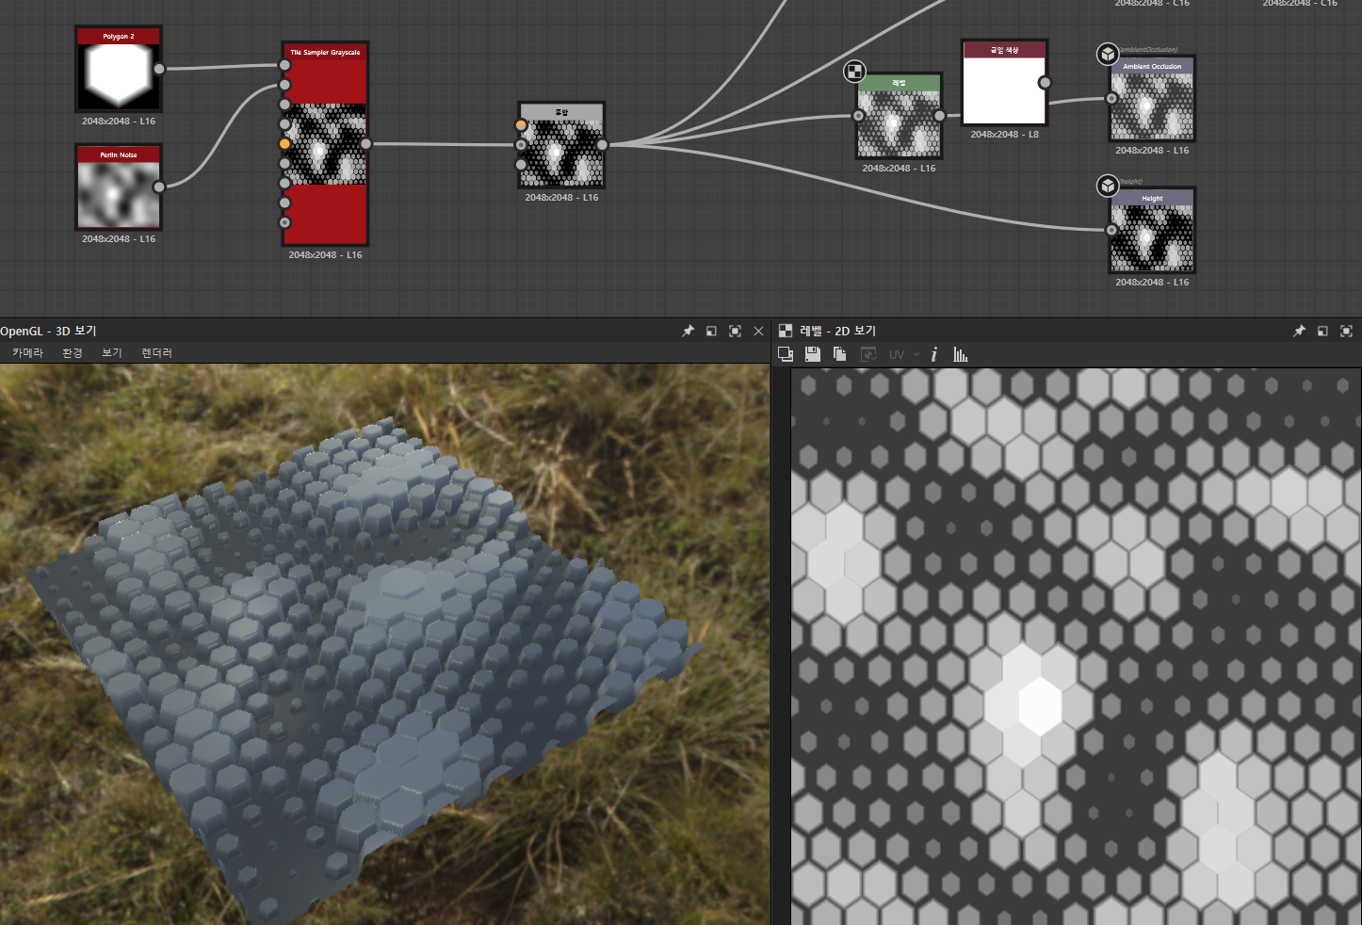The height and width of the screenshot is (925, 1362).
Task: Click the checker badge on the 레벨 node
Action: click(x=854, y=72)
